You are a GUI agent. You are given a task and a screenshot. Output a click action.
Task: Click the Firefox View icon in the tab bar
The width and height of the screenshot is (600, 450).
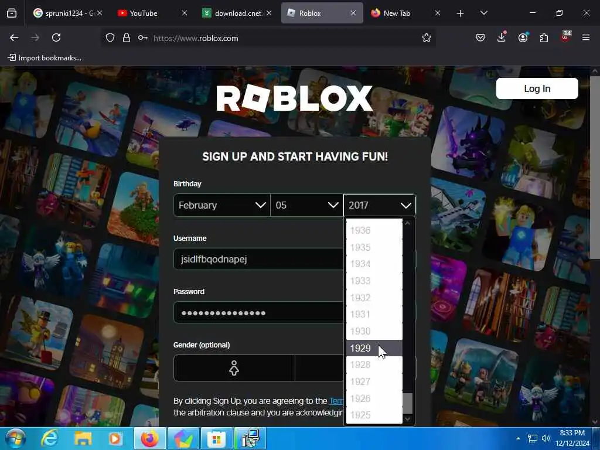pos(12,13)
